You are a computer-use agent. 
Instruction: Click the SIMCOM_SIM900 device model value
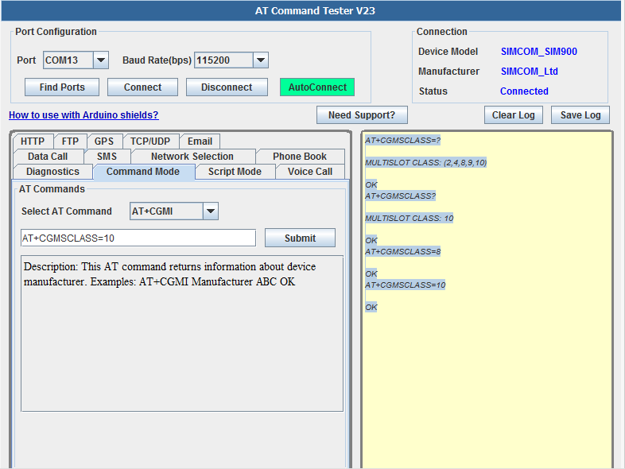(x=539, y=52)
